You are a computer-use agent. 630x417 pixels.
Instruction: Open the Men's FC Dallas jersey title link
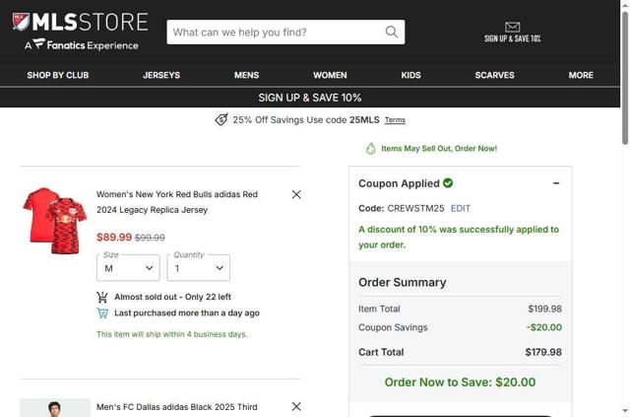pyautogui.click(x=177, y=407)
